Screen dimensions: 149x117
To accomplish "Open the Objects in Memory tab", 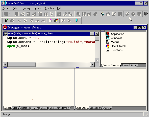I will [x=60, y=108].
